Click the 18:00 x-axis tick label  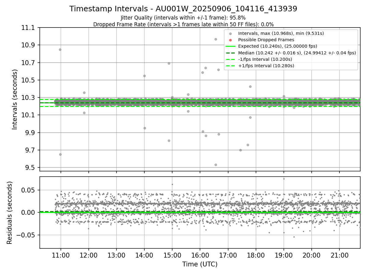pos(256,255)
